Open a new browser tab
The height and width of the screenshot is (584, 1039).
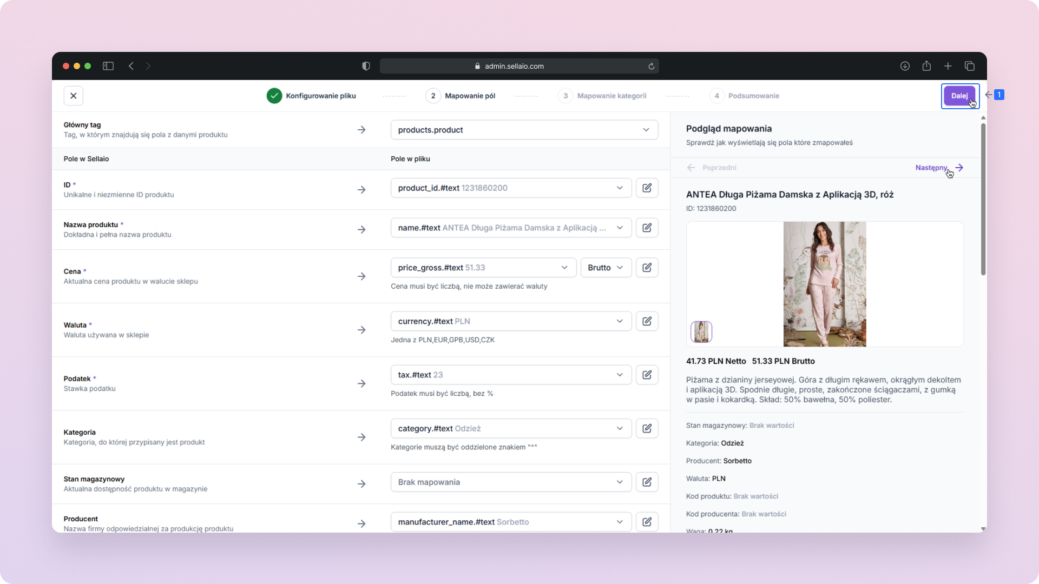click(948, 66)
